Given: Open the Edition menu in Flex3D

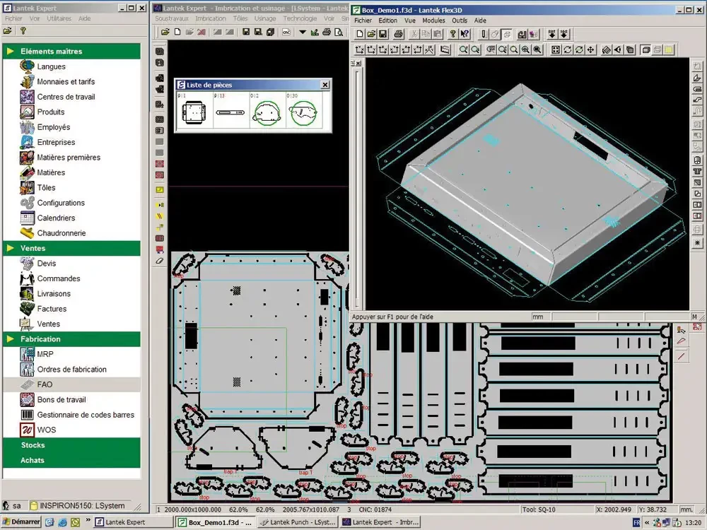Looking at the screenshot, I should 387,20.
